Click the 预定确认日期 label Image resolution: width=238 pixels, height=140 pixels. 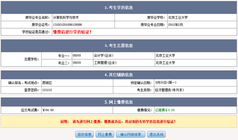[141, 83]
